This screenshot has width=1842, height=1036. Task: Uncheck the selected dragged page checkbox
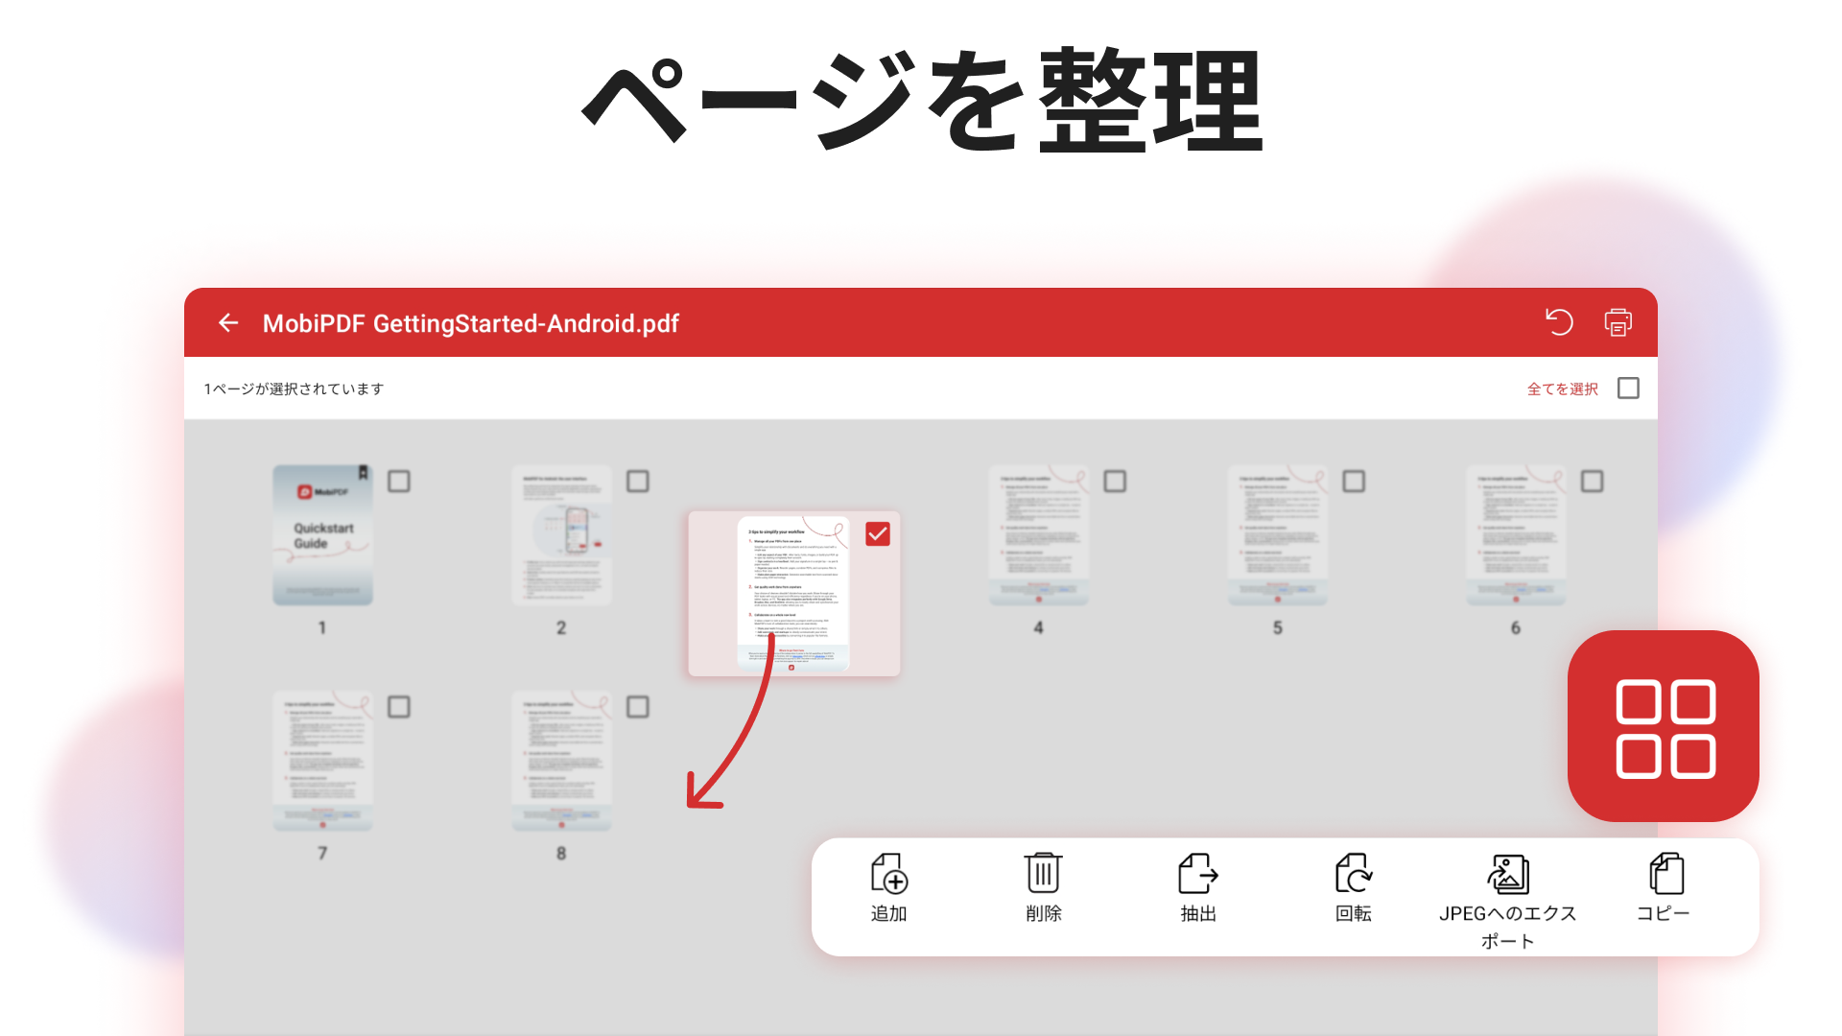(878, 534)
